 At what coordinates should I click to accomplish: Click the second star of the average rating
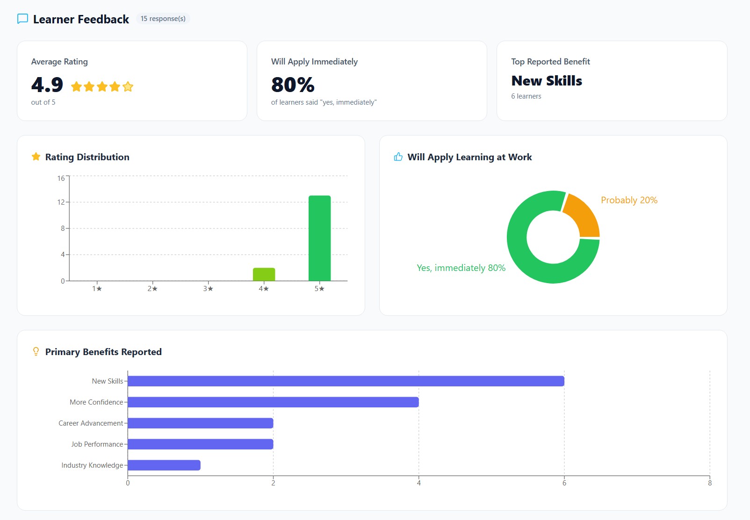tap(90, 86)
